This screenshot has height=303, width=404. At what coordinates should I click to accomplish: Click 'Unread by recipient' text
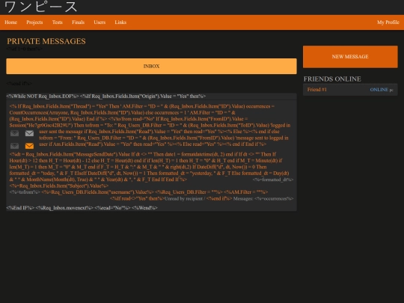183,199
